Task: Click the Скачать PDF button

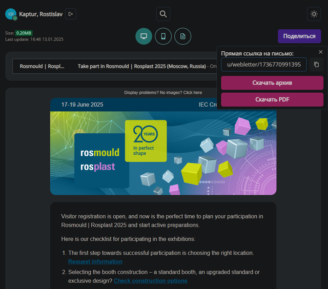Action: click(272, 99)
